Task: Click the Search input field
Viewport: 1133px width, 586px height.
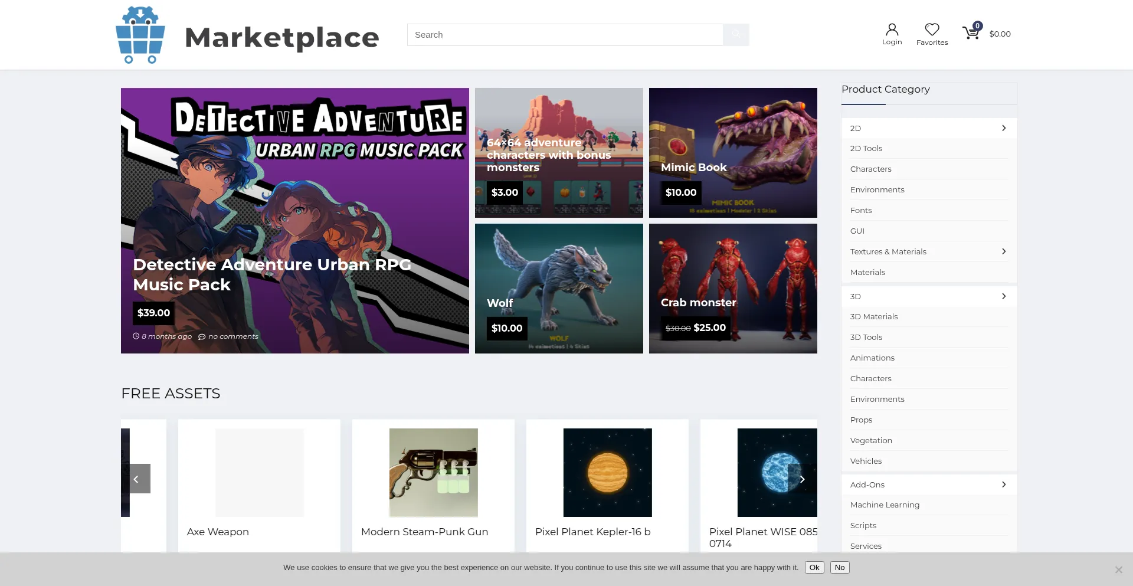Action: pyautogui.click(x=565, y=35)
